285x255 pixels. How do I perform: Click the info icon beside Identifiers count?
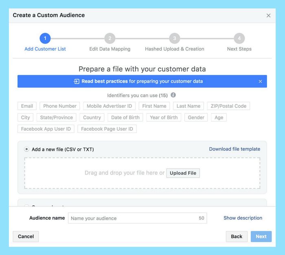click(x=173, y=95)
